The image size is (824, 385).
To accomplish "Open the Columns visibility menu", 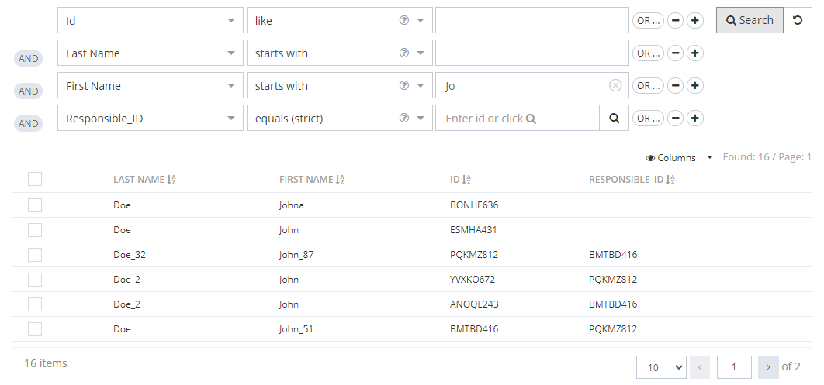I will pos(677,157).
